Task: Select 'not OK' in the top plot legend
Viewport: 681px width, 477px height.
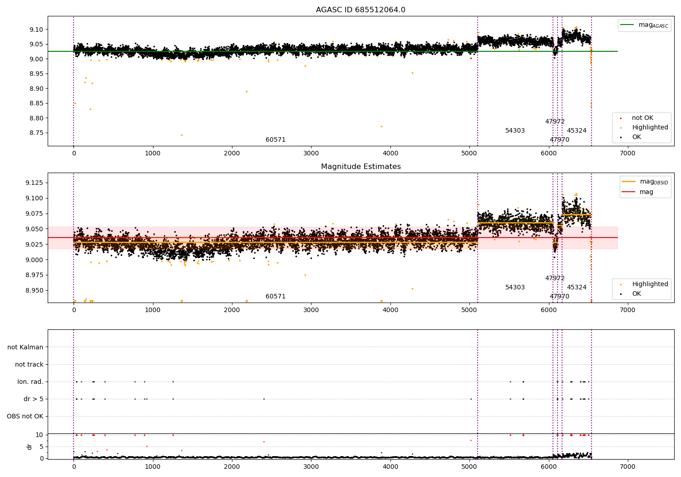Action: pyautogui.click(x=642, y=118)
